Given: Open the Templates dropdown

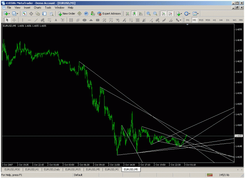Looking at the screenshot, I should coord(195,14).
